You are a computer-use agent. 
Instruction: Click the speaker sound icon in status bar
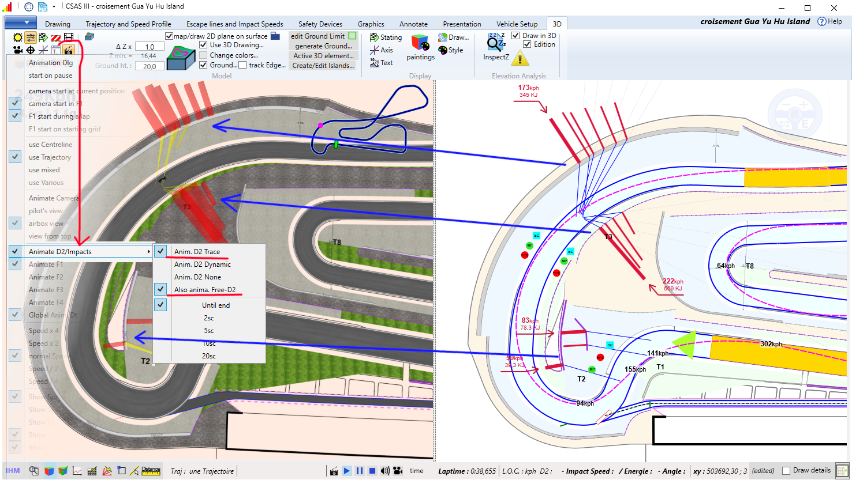point(385,471)
